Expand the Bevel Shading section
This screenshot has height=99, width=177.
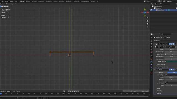point(158,93)
